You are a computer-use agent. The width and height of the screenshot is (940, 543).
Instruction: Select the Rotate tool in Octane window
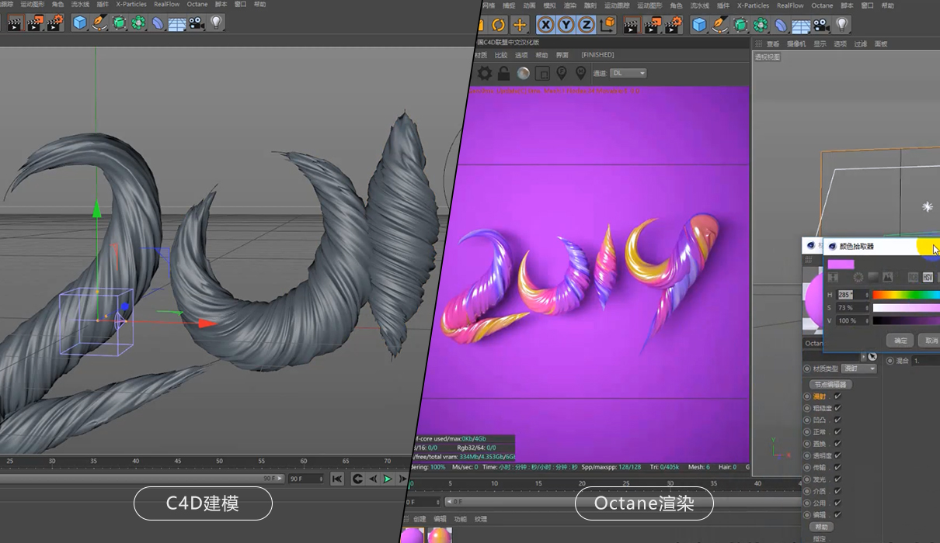point(498,25)
